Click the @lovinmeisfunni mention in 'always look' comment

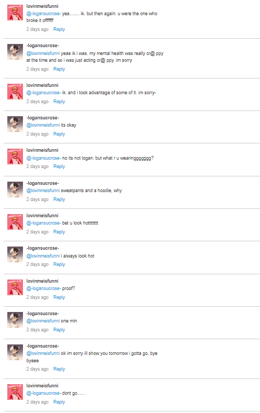pyautogui.click(x=43, y=256)
